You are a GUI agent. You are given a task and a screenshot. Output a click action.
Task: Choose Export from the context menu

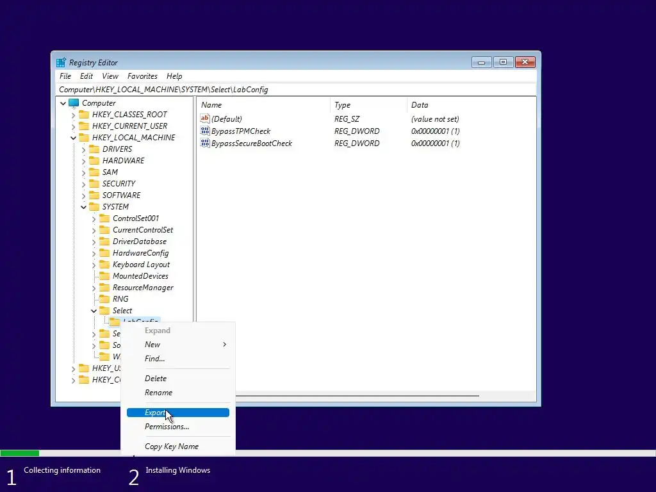pyautogui.click(x=178, y=413)
